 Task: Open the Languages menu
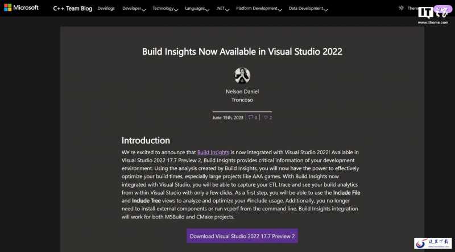click(x=195, y=9)
